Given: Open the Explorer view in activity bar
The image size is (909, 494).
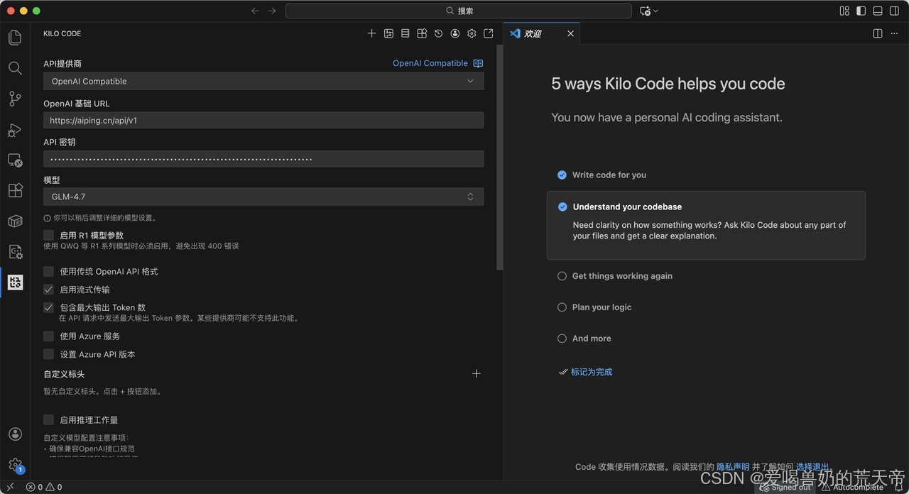Looking at the screenshot, I should click(x=15, y=37).
